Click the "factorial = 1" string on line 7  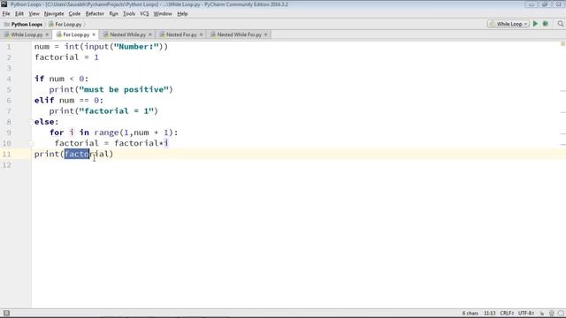pyautogui.click(x=116, y=111)
